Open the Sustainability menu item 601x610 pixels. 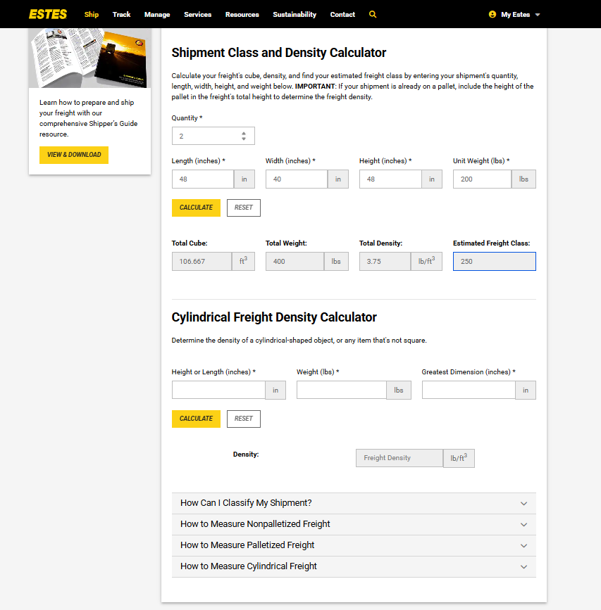click(x=295, y=14)
